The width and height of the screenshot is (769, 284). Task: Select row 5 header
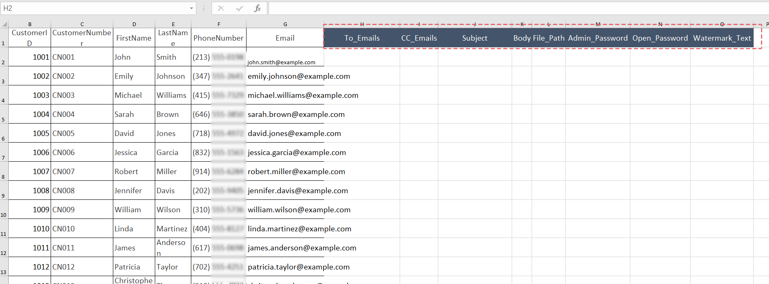pyautogui.click(x=4, y=114)
